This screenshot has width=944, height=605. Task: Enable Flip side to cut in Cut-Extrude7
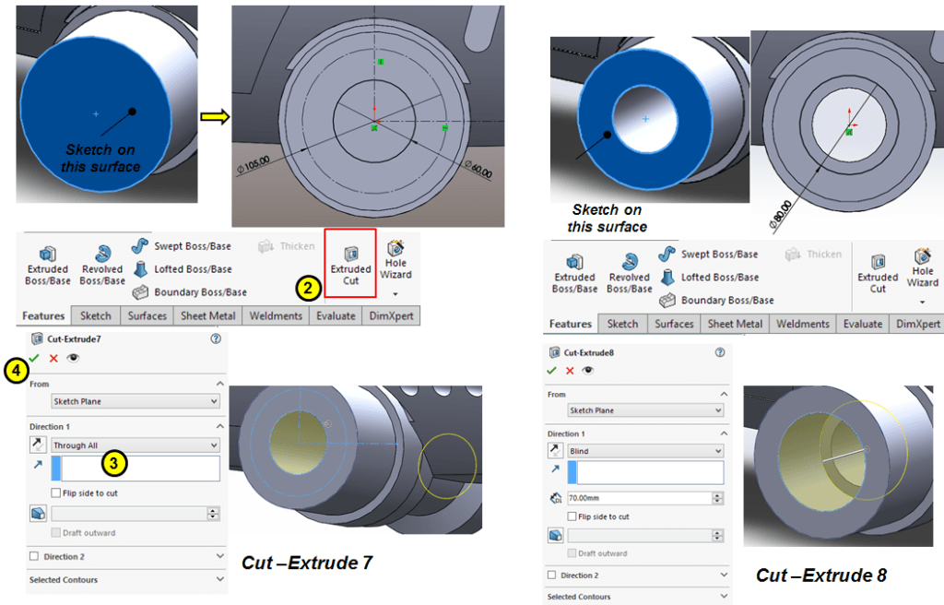[x=56, y=493]
